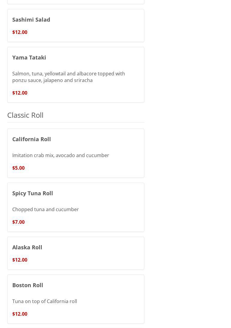Click the $12.00 price under Sashimi Salad
Screen dimensions: 231x328
click(x=20, y=32)
